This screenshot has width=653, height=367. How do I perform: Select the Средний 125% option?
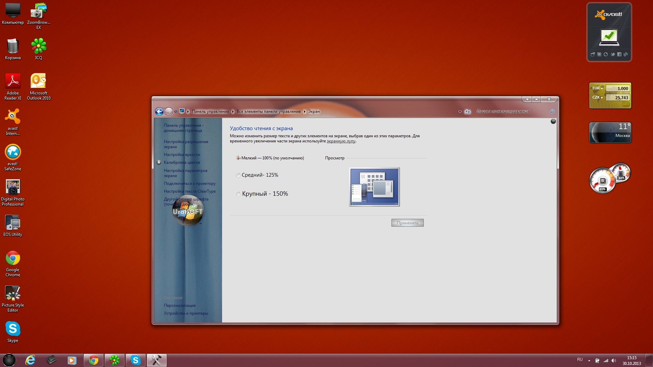pos(238,175)
